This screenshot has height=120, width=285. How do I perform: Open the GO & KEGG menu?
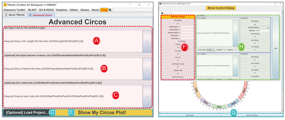pyautogui.click(x=46, y=10)
